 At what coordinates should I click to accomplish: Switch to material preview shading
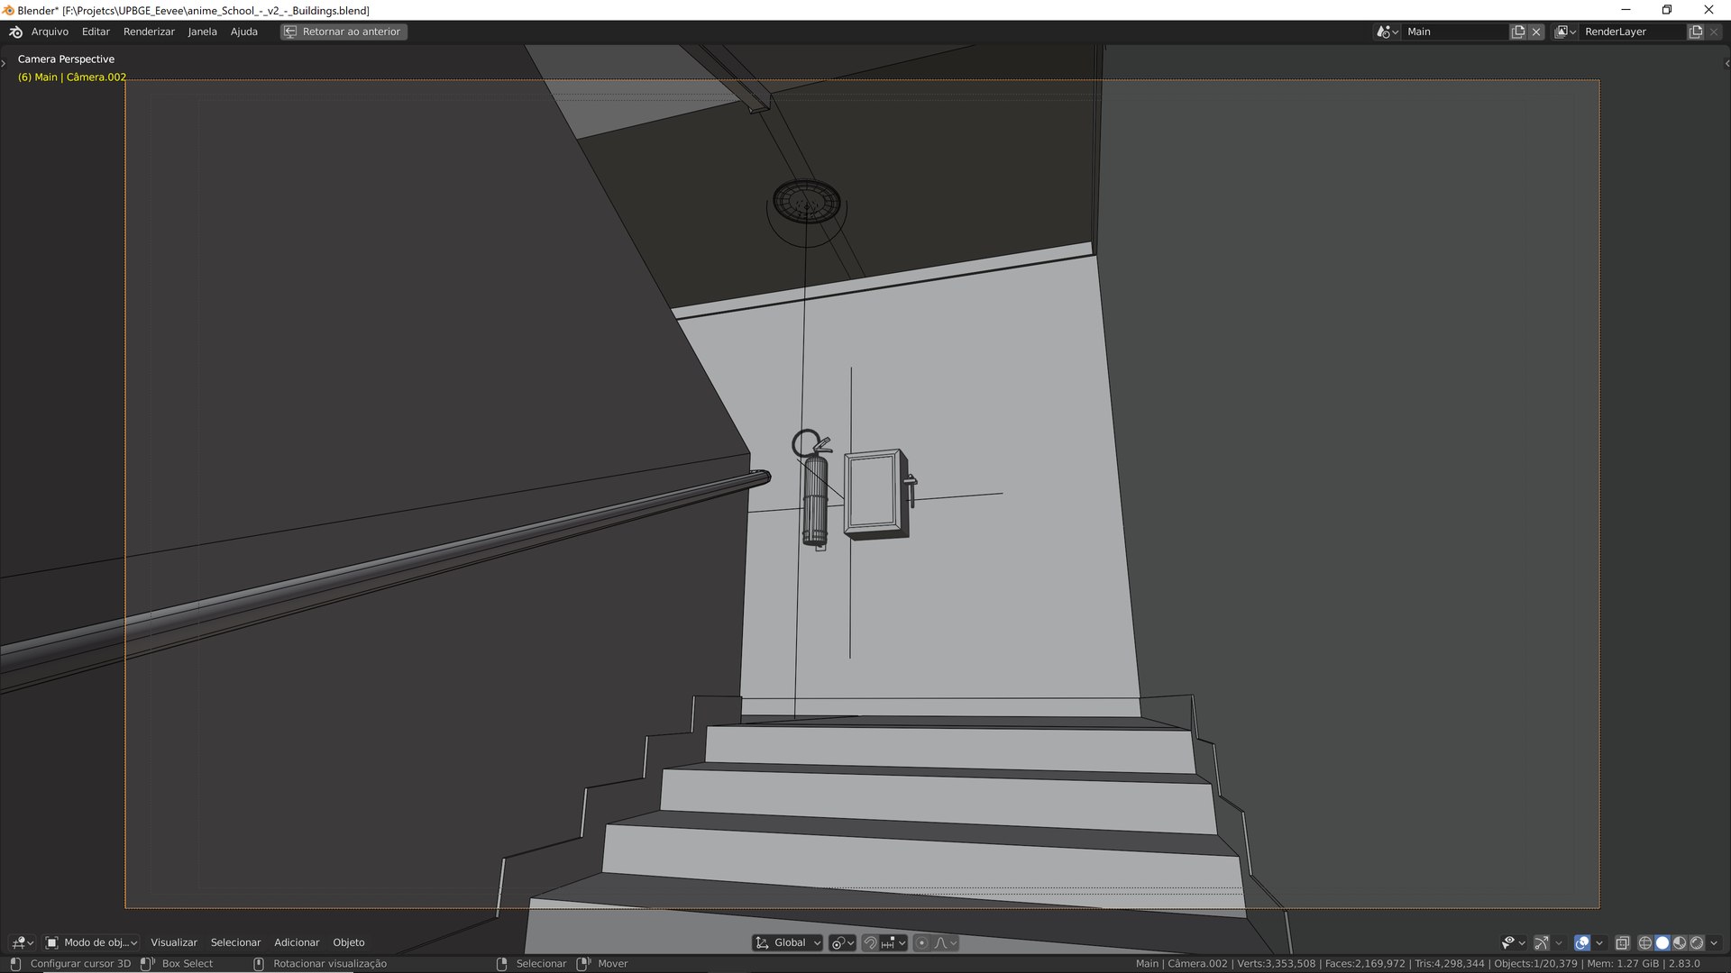coord(1680,942)
